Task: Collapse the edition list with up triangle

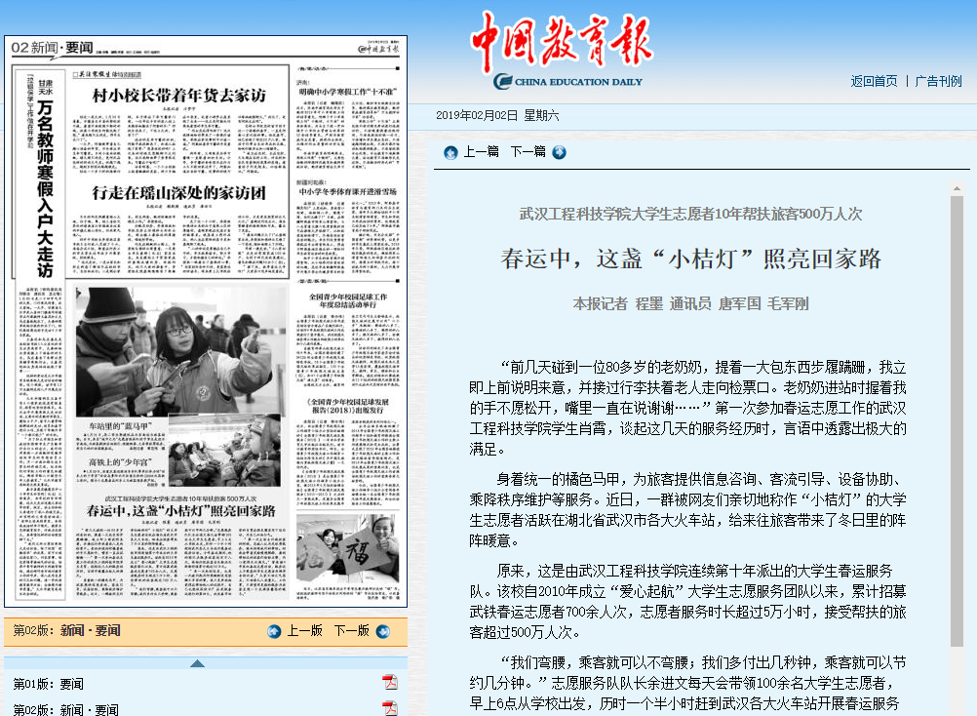Action: click(x=198, y=663)
